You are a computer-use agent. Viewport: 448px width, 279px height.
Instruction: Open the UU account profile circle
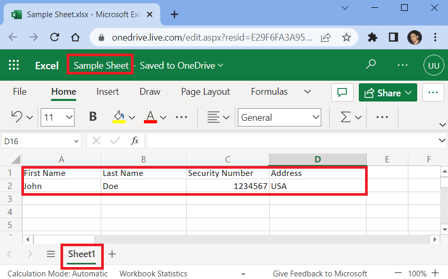[x=434, y=66]
